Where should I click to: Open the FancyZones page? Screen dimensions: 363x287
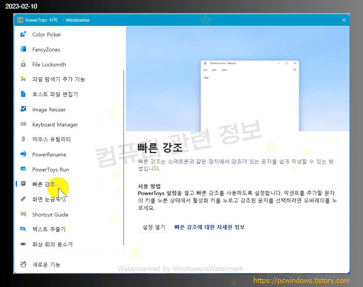click(69, 50)
